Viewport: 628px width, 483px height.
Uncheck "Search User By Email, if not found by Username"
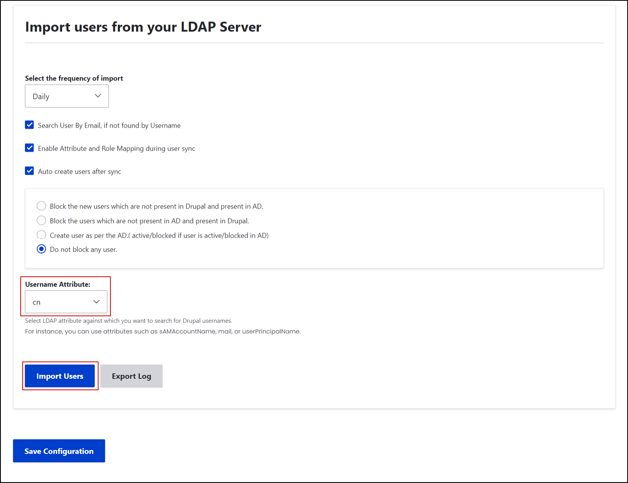tap(29, 125)
